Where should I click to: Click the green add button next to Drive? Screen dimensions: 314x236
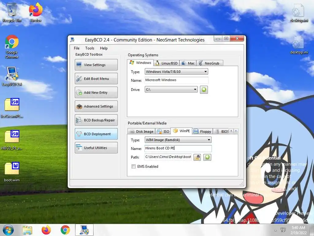coord(204,89)
